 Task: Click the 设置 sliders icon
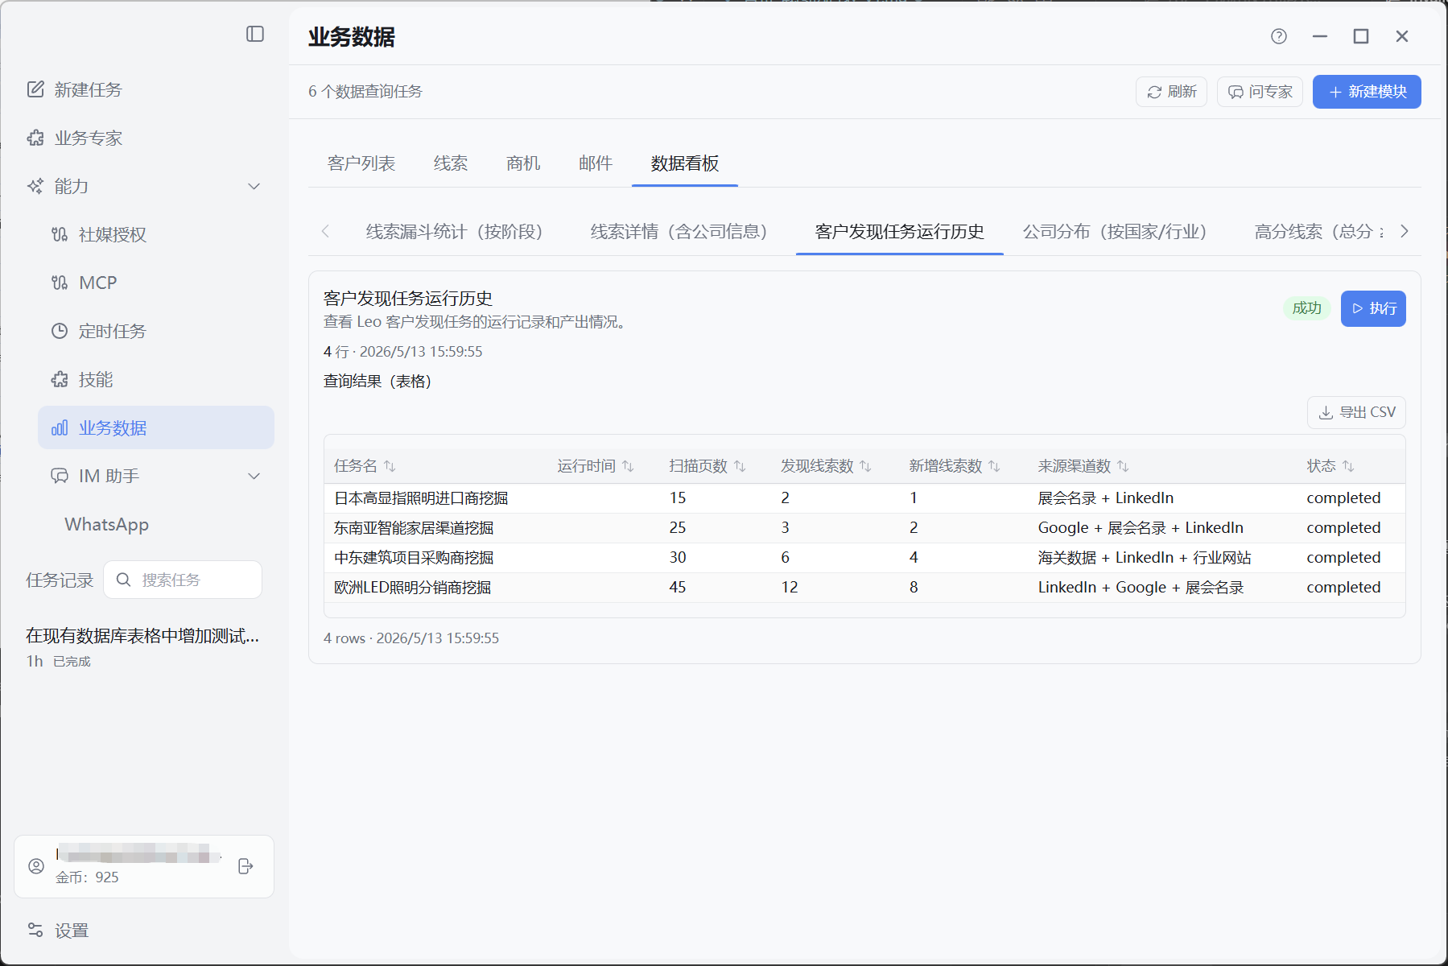35,930
